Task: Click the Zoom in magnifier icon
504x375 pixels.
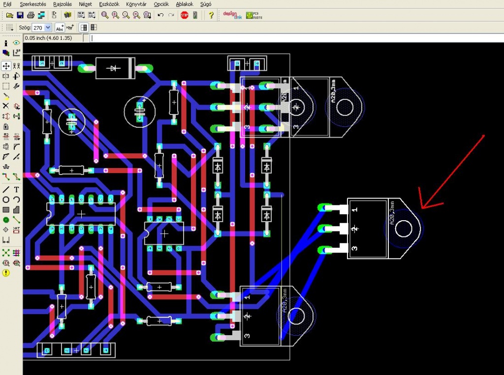Action: (x=115, y=15)
